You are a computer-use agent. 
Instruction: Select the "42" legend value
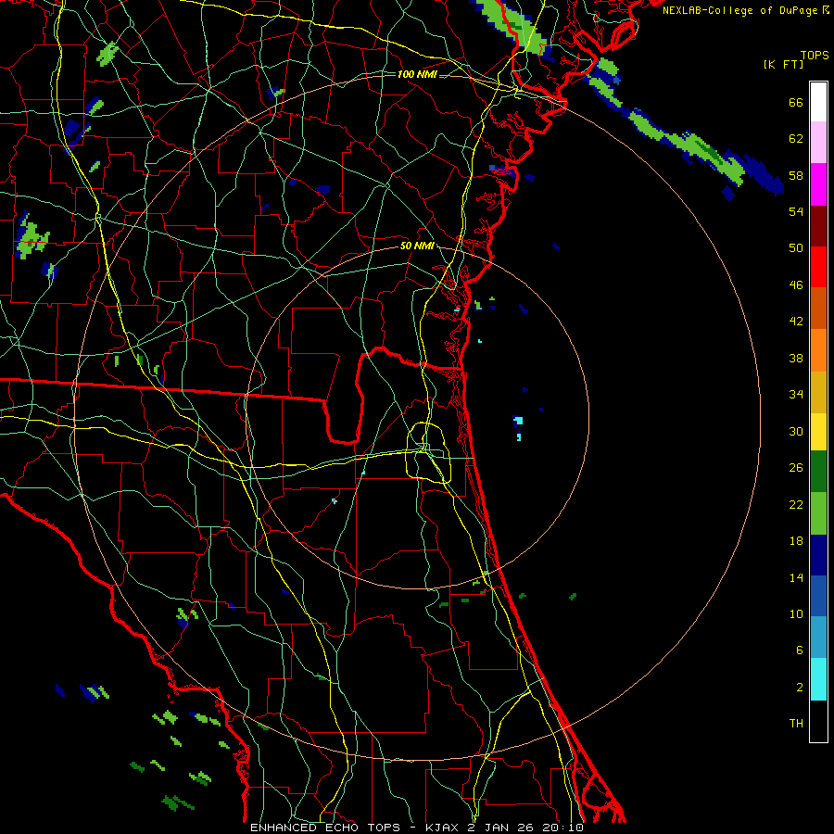tap(796, 322)
